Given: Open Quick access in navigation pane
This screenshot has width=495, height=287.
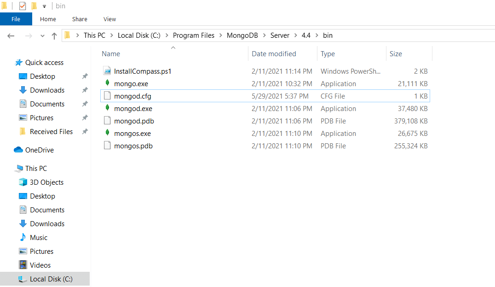Looking at the screenshot, I should [44, 63].
